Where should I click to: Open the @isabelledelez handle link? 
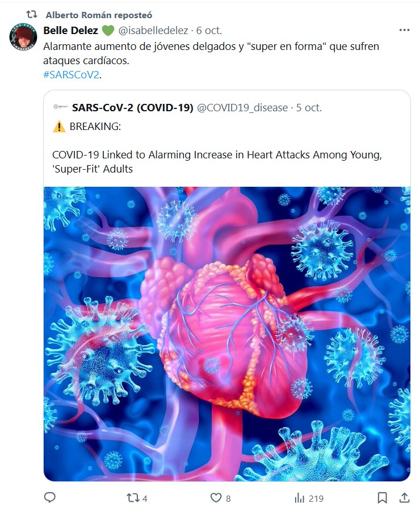[153, 30]
